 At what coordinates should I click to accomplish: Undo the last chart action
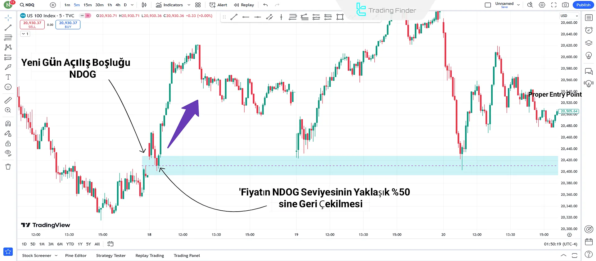[265, 5]
